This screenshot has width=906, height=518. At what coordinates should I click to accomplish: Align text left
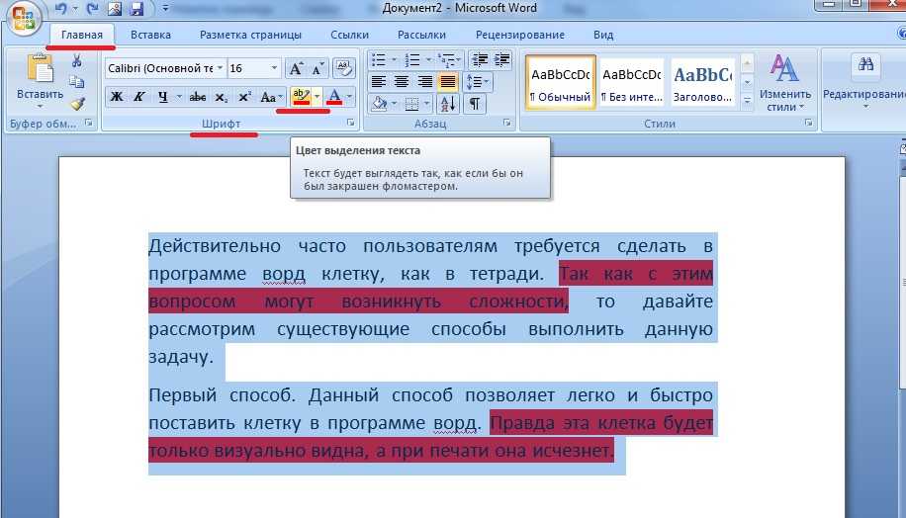point(379,82)
